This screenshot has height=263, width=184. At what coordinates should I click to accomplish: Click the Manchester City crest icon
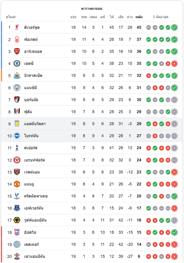click(x=17, y=88)
